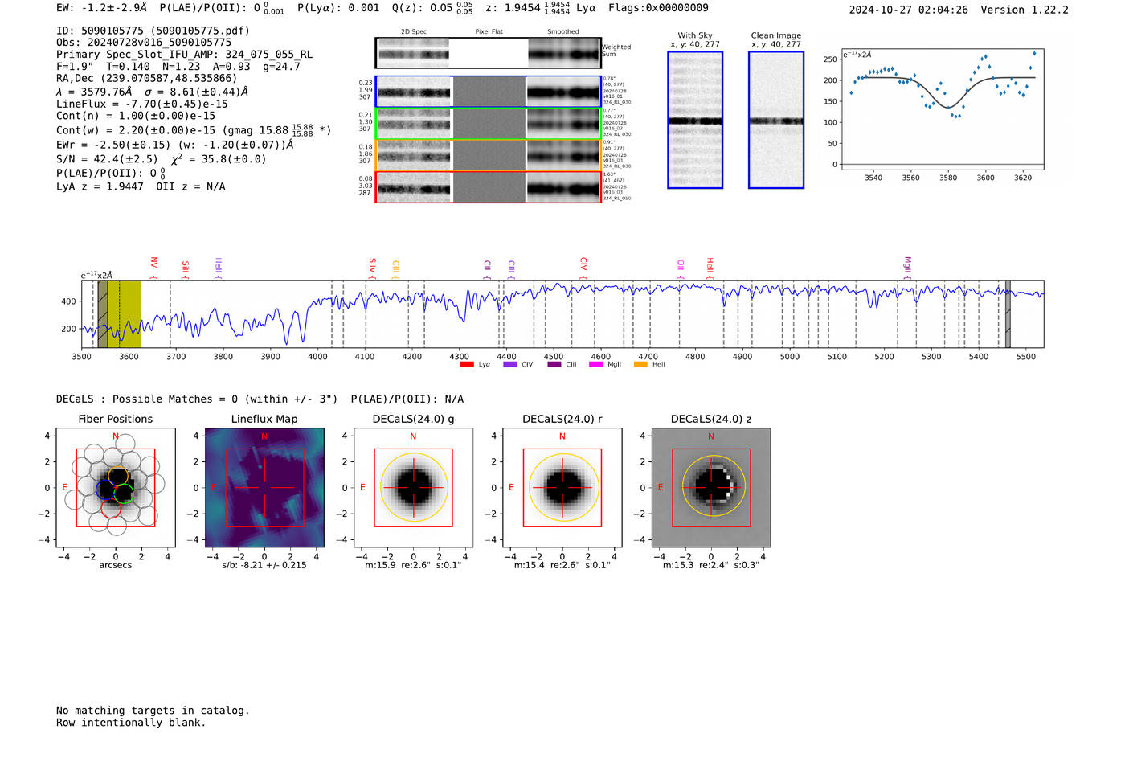The image size is (1125, 766).
Task: Click the DECaLS Possible Matches = 0 line
Action: click(x=260, y=399)
